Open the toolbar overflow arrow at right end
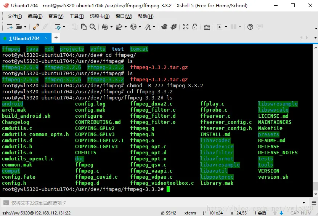Viewport: 318px width, 216px height. coord(316,29)
